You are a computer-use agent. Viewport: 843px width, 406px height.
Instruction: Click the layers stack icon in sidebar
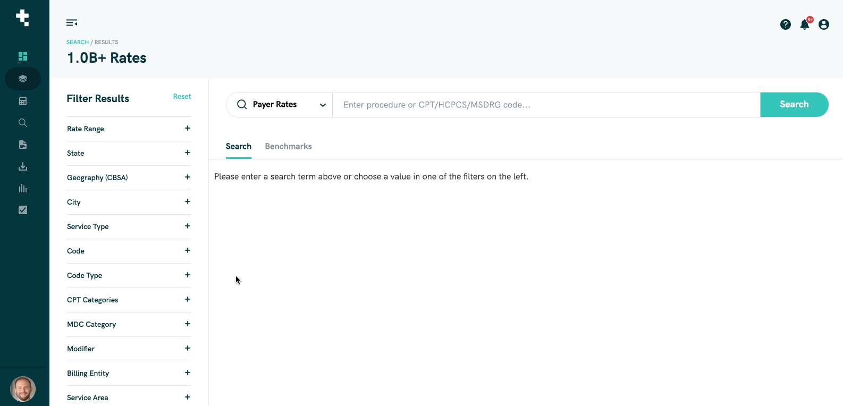(23, 79)
